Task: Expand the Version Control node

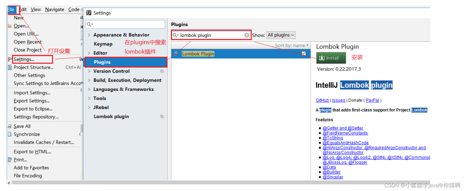Action: coord(89,71)
